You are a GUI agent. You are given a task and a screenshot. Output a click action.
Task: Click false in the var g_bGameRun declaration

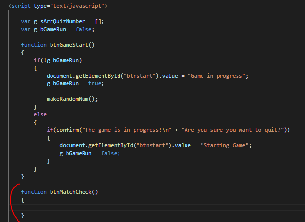tap(84, 29)
